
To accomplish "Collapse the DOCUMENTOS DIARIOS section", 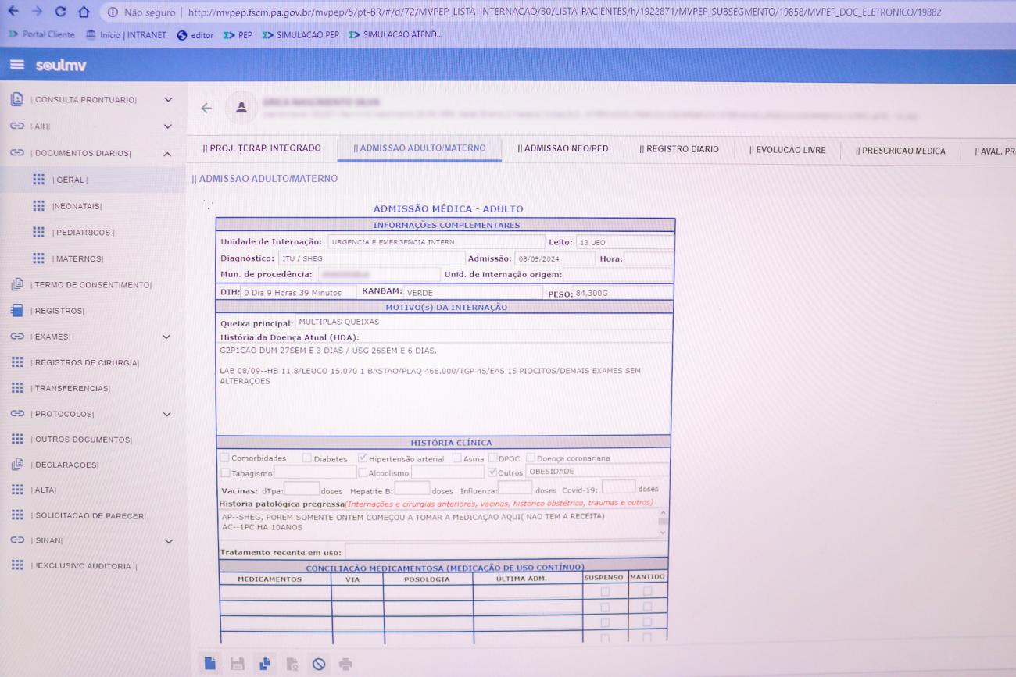I will tap(167, 154).
